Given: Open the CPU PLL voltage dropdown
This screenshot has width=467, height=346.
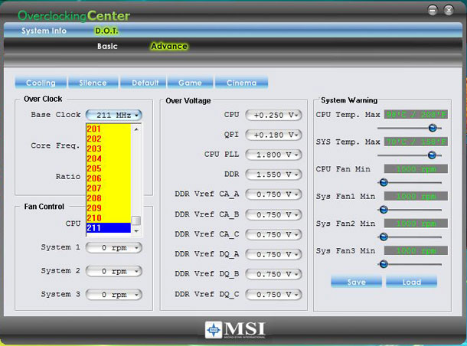Looking at the screenshot, I should pyautogui.click(x=274, y=155).
